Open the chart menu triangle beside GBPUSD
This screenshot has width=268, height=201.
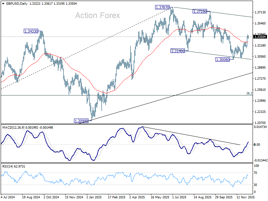click(3, 4)
